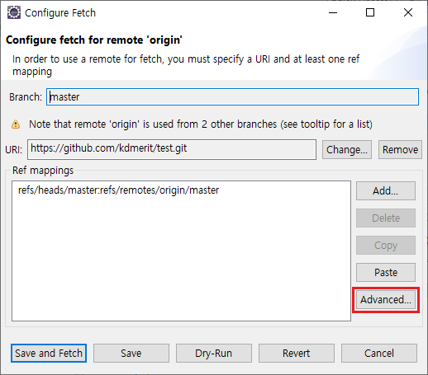The height and width of the screenshot is (375, 428).
Task: Click the Eclipse icon in the title bar
Action: 14,12
